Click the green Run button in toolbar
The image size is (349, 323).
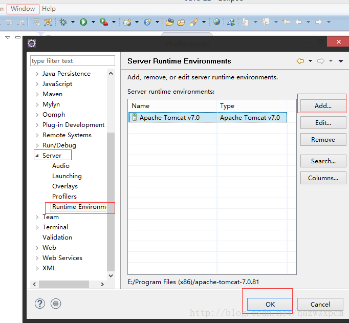coord(83,22)
